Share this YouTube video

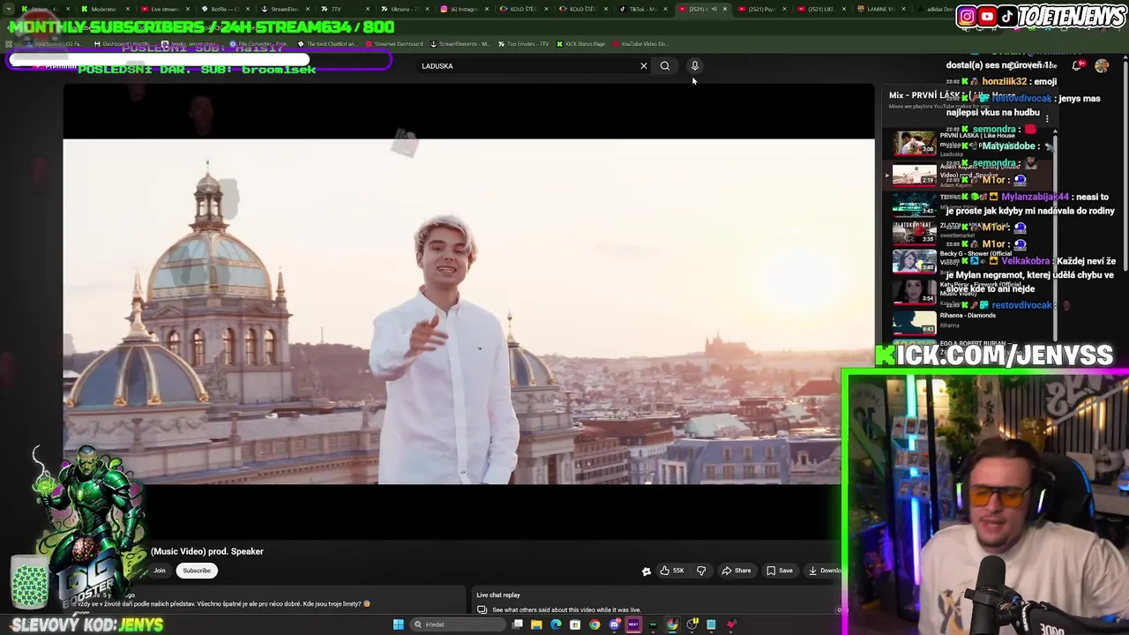[x=736, y=571]
